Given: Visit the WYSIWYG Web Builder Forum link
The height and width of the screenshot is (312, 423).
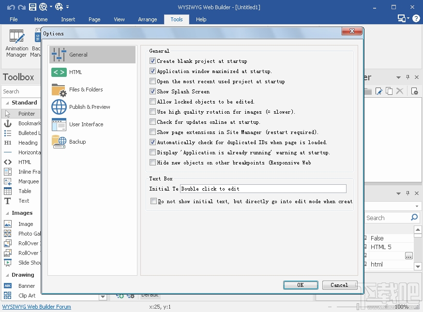Looking at the screenshot, I should 36,307.
